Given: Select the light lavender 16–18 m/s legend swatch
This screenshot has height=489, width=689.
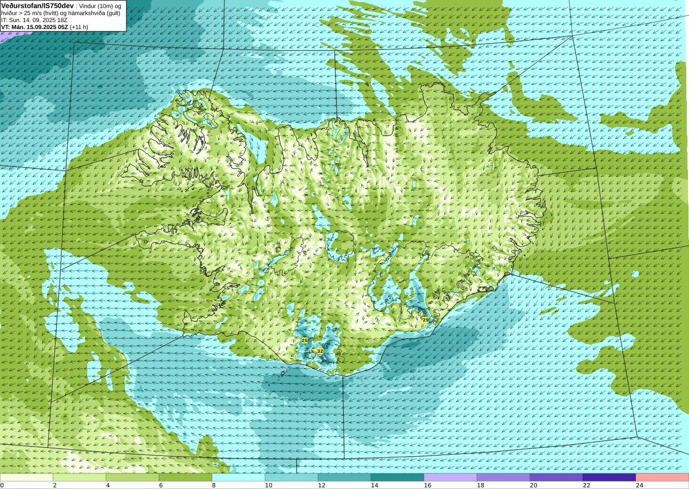Looking at the screenshot, I should pyautogui.click(x=451, y=477).
